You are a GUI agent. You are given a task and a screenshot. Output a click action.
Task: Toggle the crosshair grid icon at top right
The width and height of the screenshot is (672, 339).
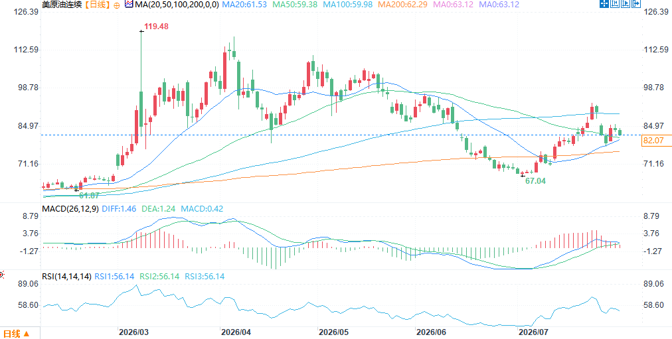tap(604, 4)
